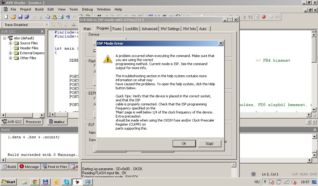Viewport: 318px width, 186px height.
Task: Click the project tree horizontal scrollbar
Action: coord(22,115)
